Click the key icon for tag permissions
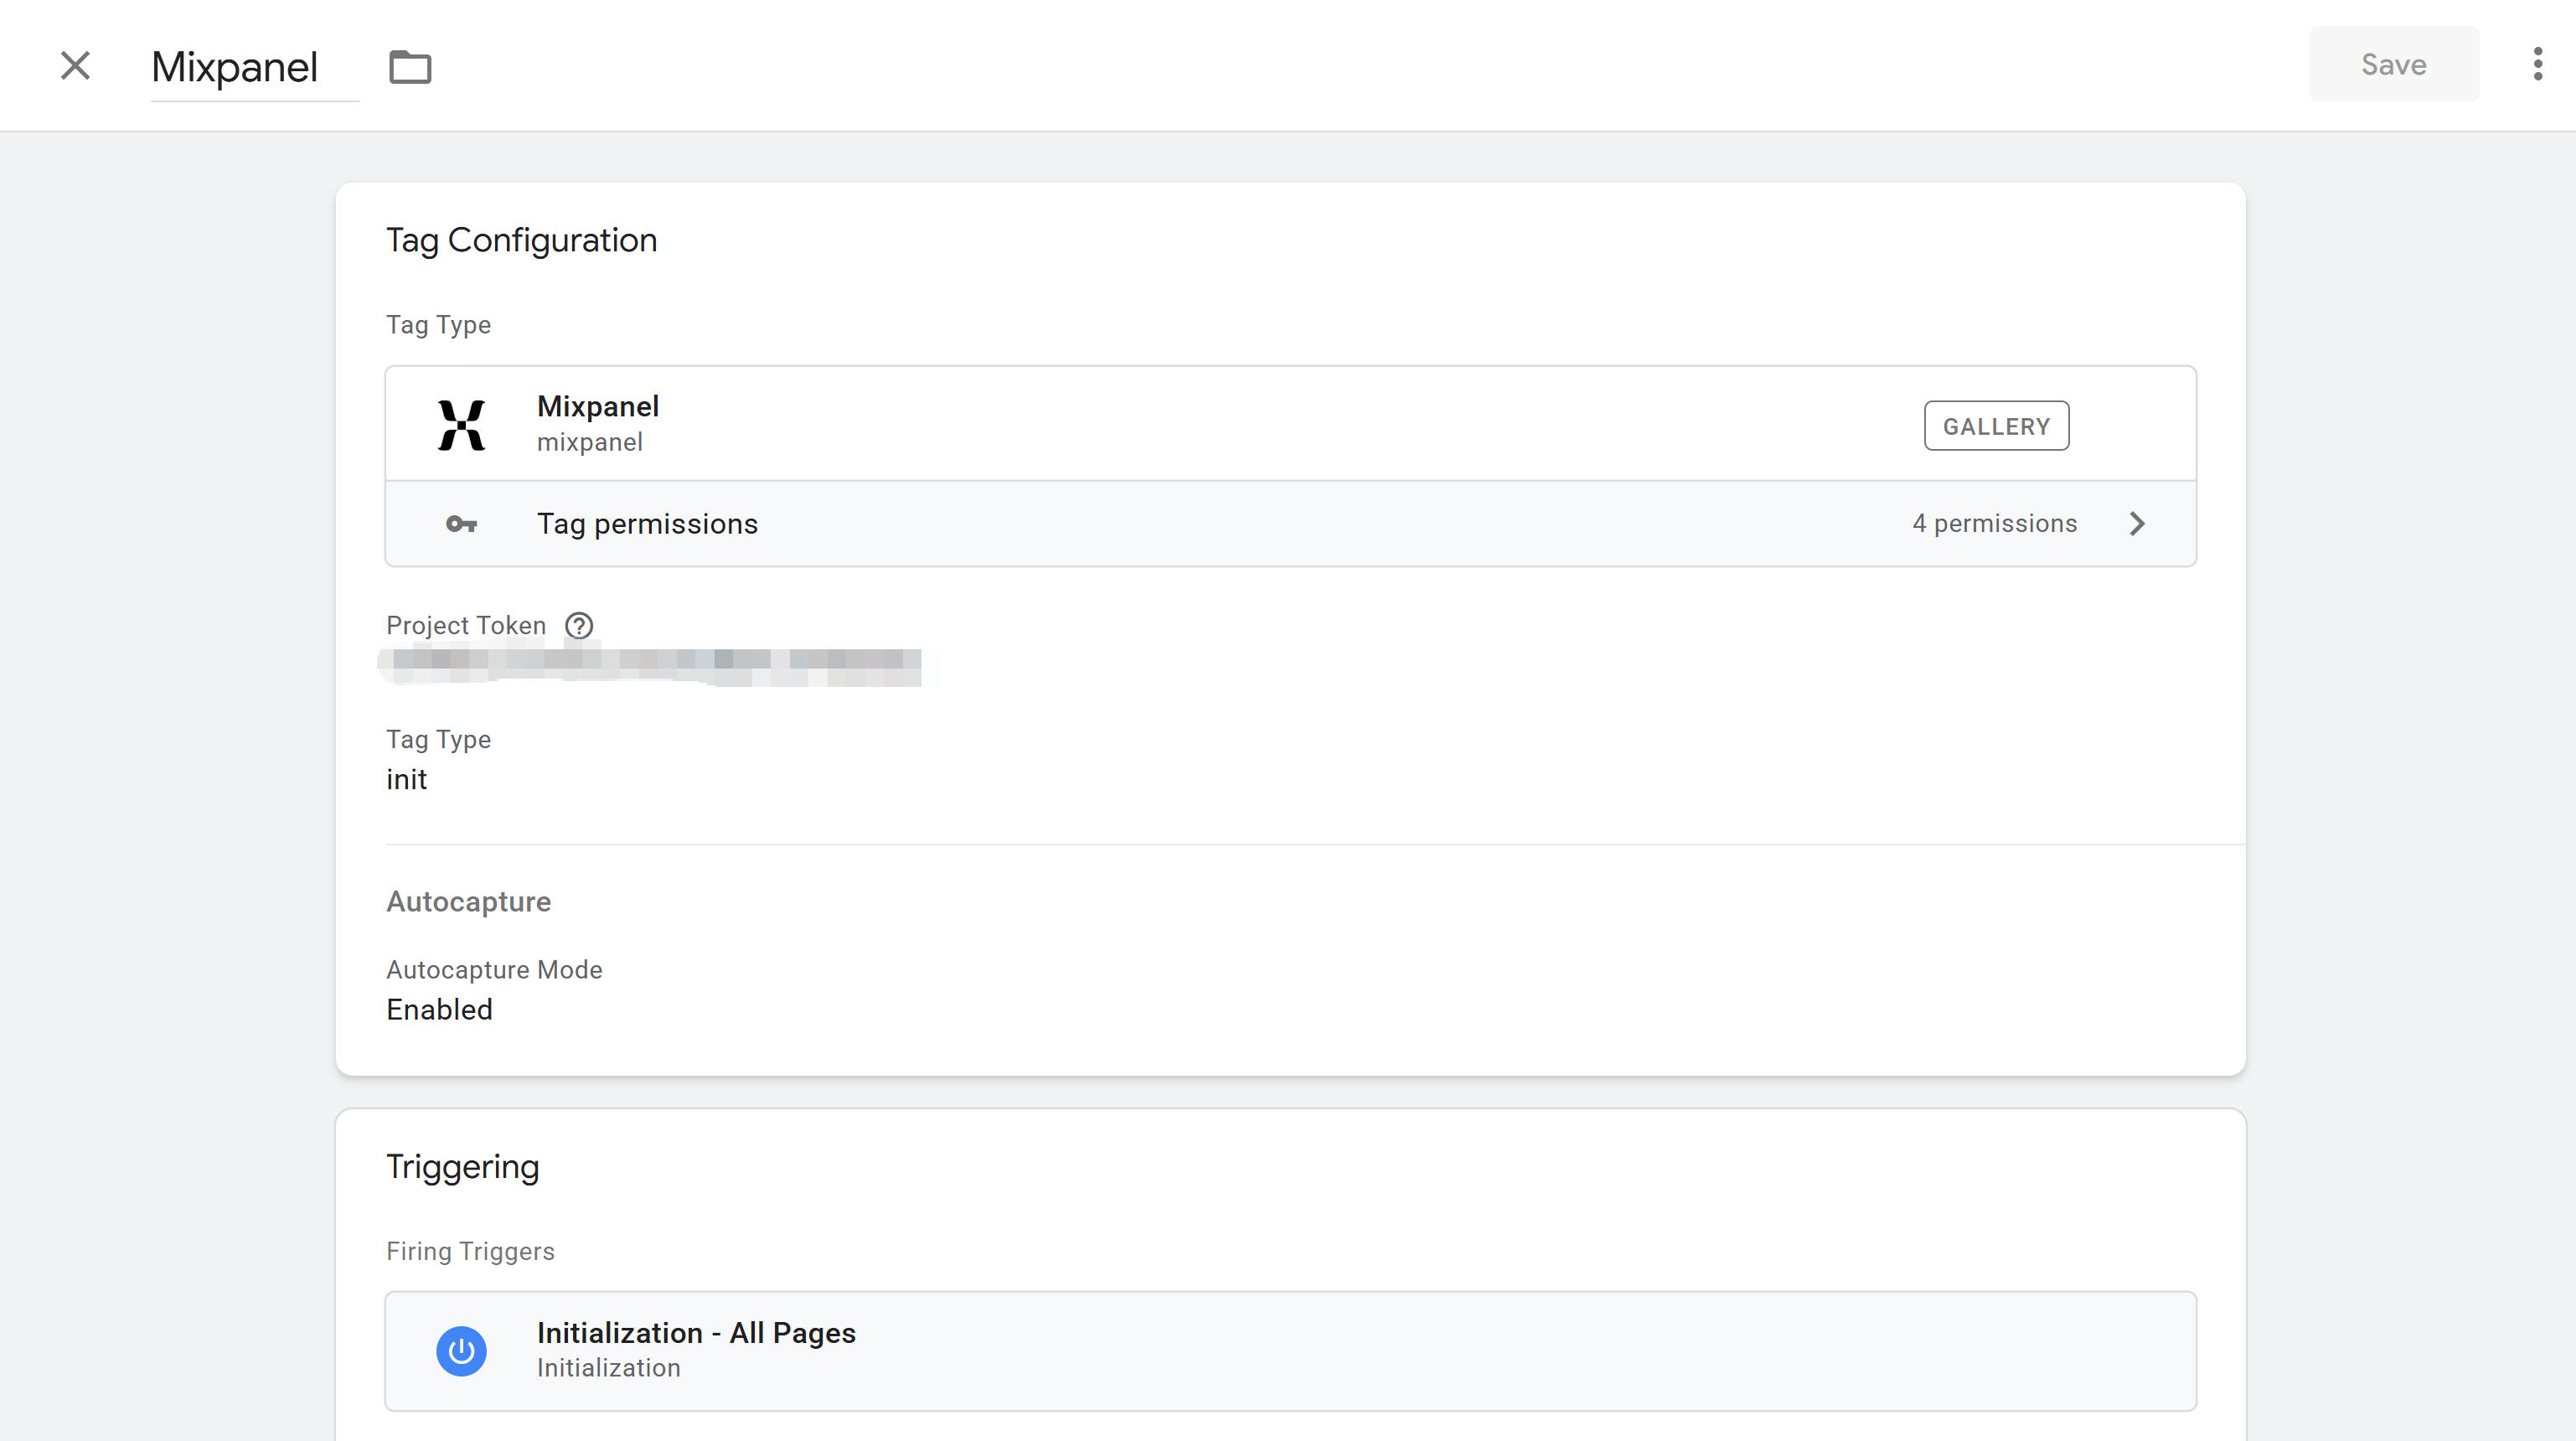The height and width of the screenshot is (1441, 2576). (x=461, y=524)
